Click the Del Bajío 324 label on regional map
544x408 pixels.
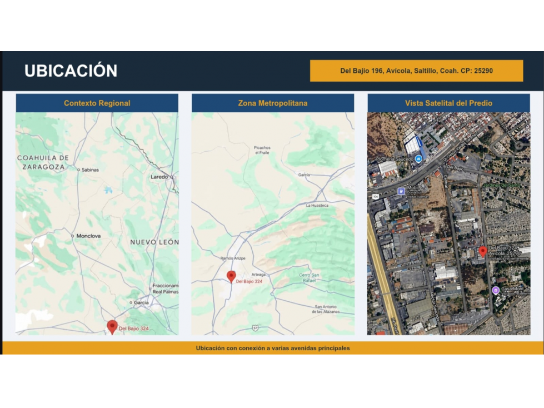133,329
